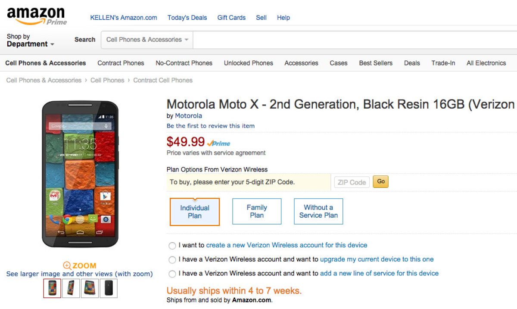The width and height of the screenshot is (517, 309).
Task: Select the second phone thumbnail
Action: click(71, 288)
